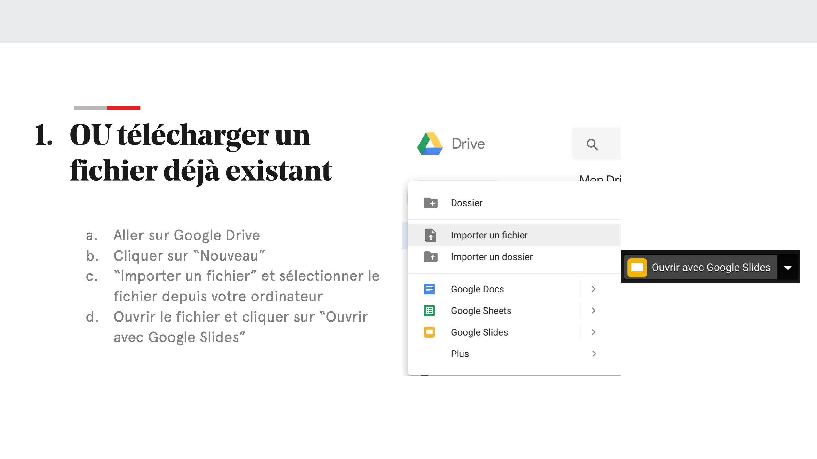Open dropdown arrow next to Ouvrir avec
The image size is (817, 459).
[x=788, y=268]
